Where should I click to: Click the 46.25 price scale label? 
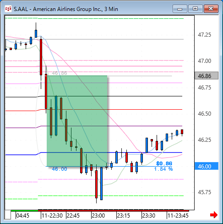tap(204, 140)
